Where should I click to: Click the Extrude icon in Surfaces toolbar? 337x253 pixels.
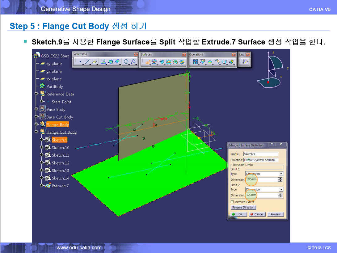click(x=148, y=62)
